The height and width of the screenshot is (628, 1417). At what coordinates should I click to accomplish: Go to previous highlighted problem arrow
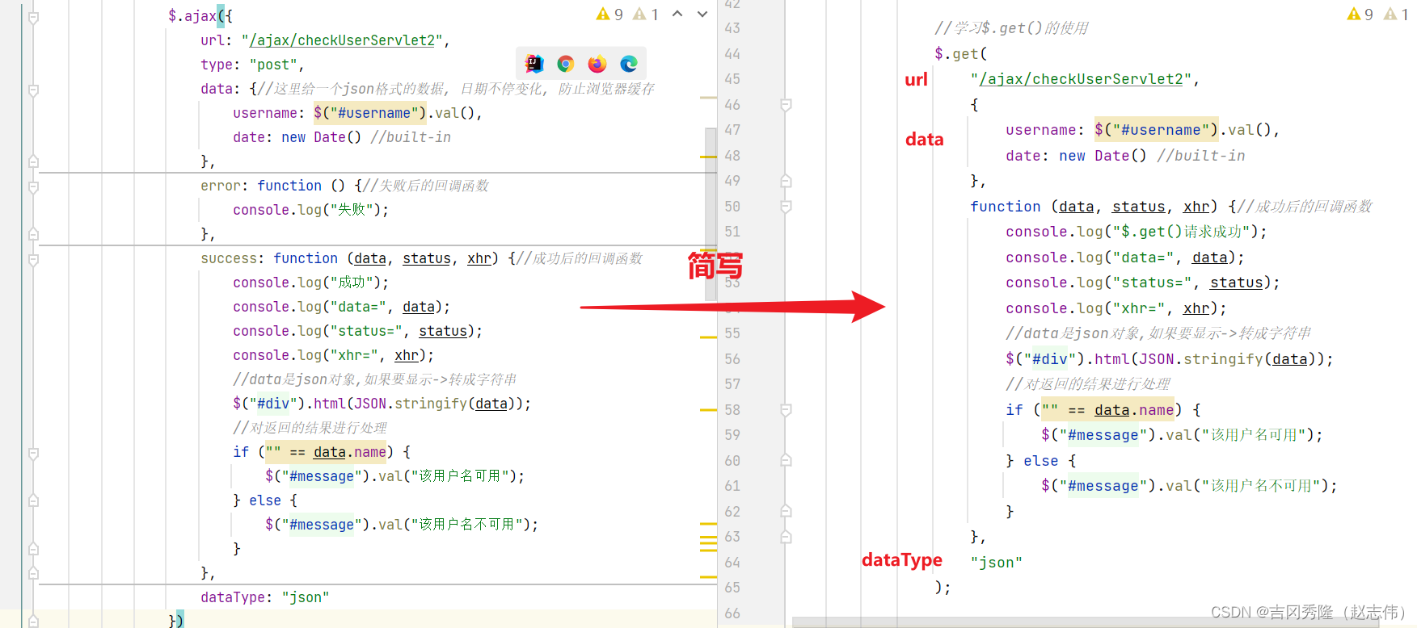pos(677,14)
